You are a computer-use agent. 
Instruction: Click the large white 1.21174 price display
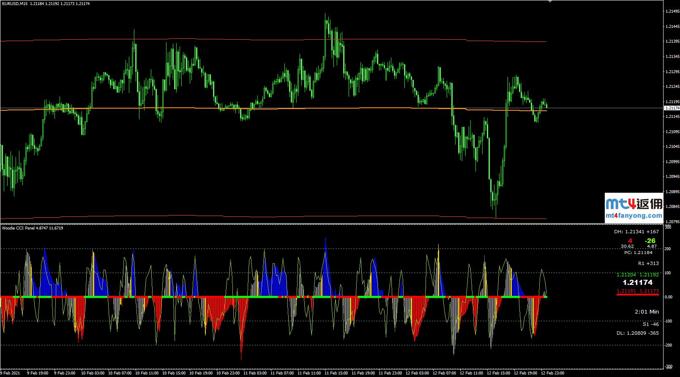coord(637,282)
